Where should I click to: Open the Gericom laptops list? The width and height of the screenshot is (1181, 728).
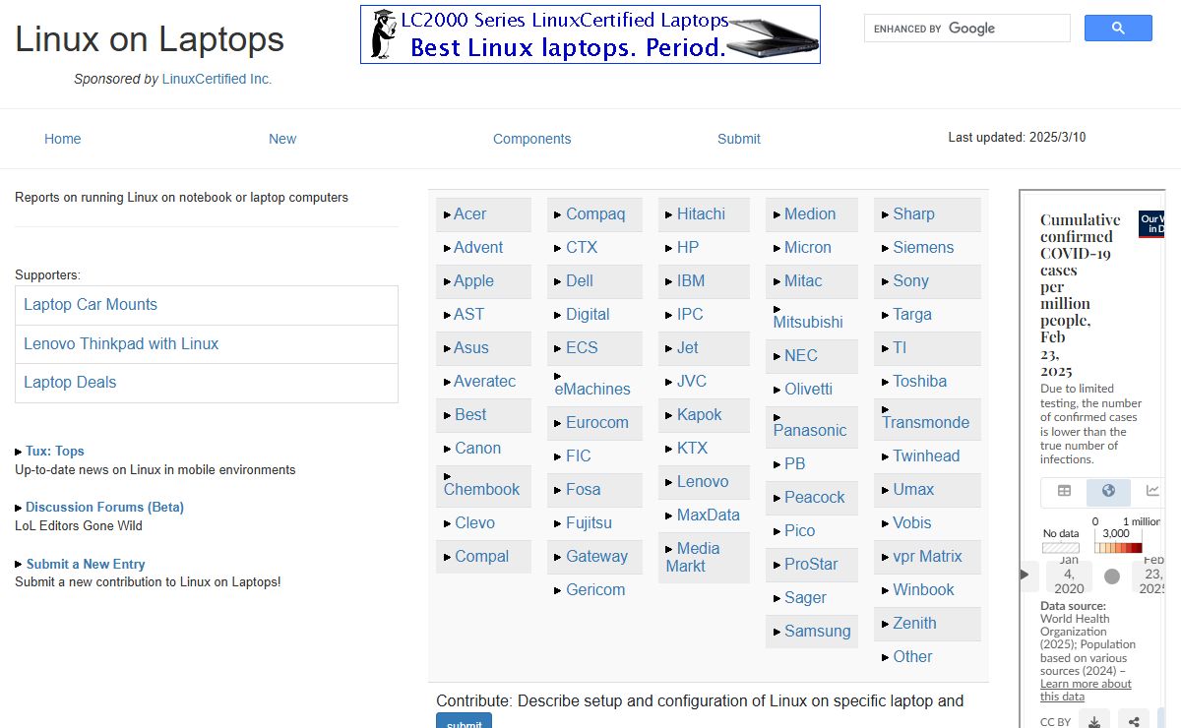[x=595, y=590]
